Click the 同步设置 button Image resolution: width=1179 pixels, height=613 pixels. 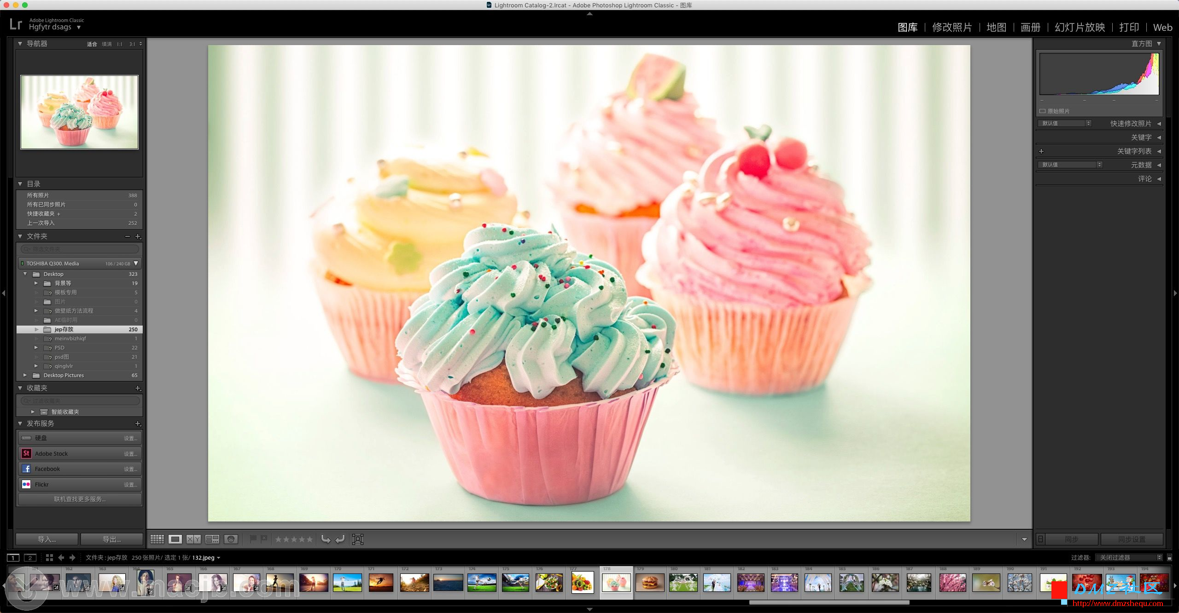click(x=1132, y=539)
